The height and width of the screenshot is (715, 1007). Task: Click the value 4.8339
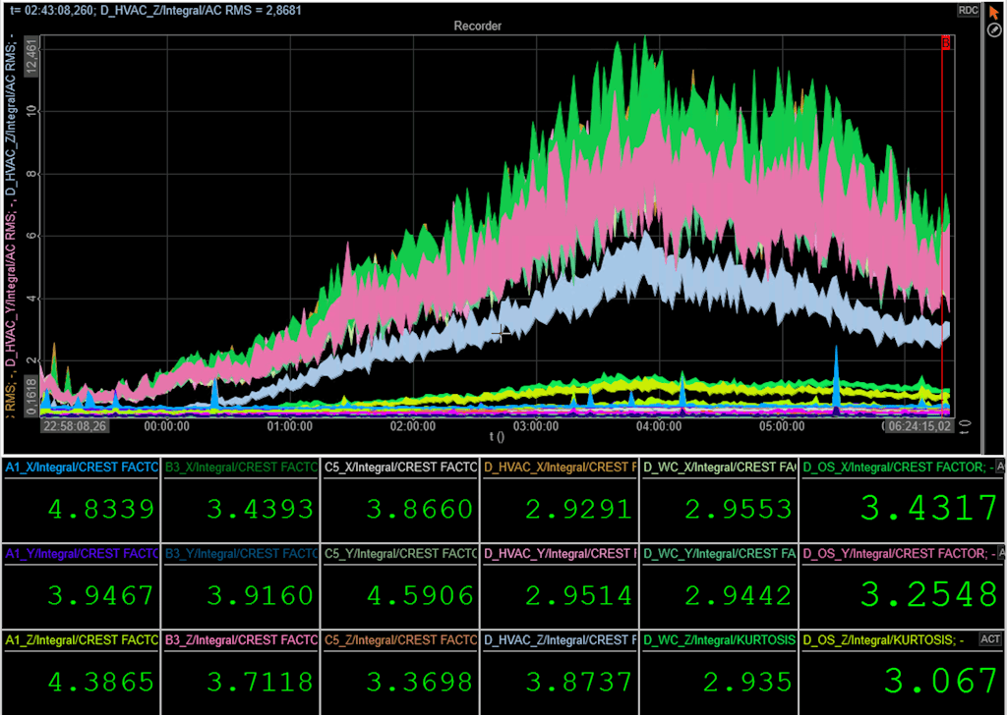(101, 509)
